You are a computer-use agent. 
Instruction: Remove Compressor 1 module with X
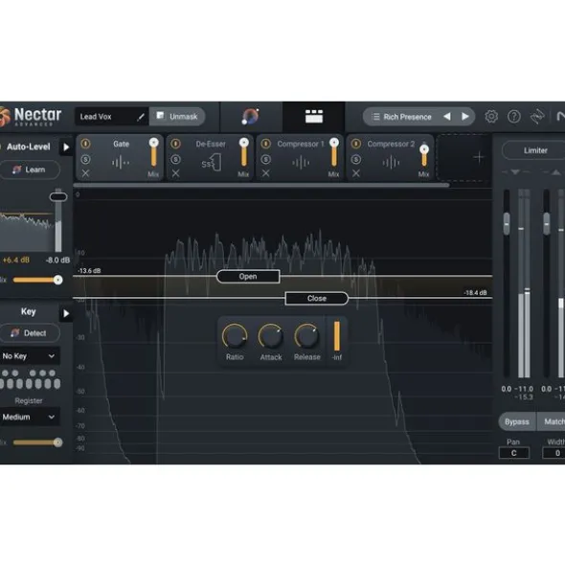pyautogui.click(x=265, y=173)
